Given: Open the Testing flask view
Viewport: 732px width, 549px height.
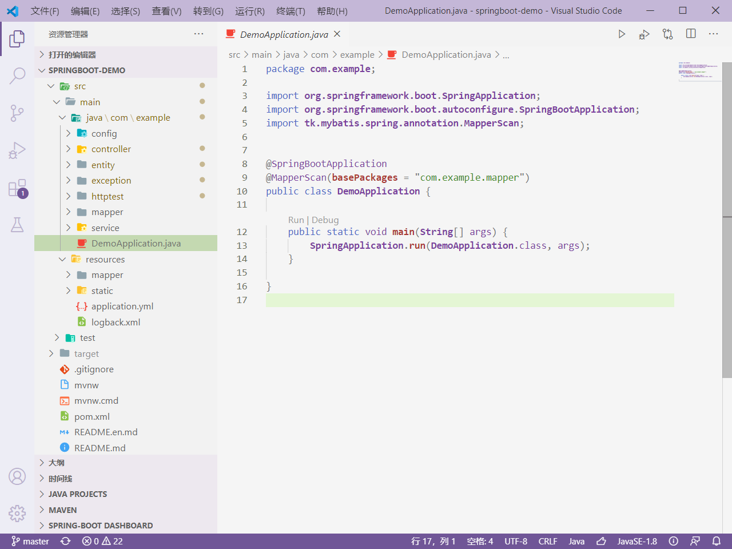Looking at the screenshot, I should click(x=17, y=225).
